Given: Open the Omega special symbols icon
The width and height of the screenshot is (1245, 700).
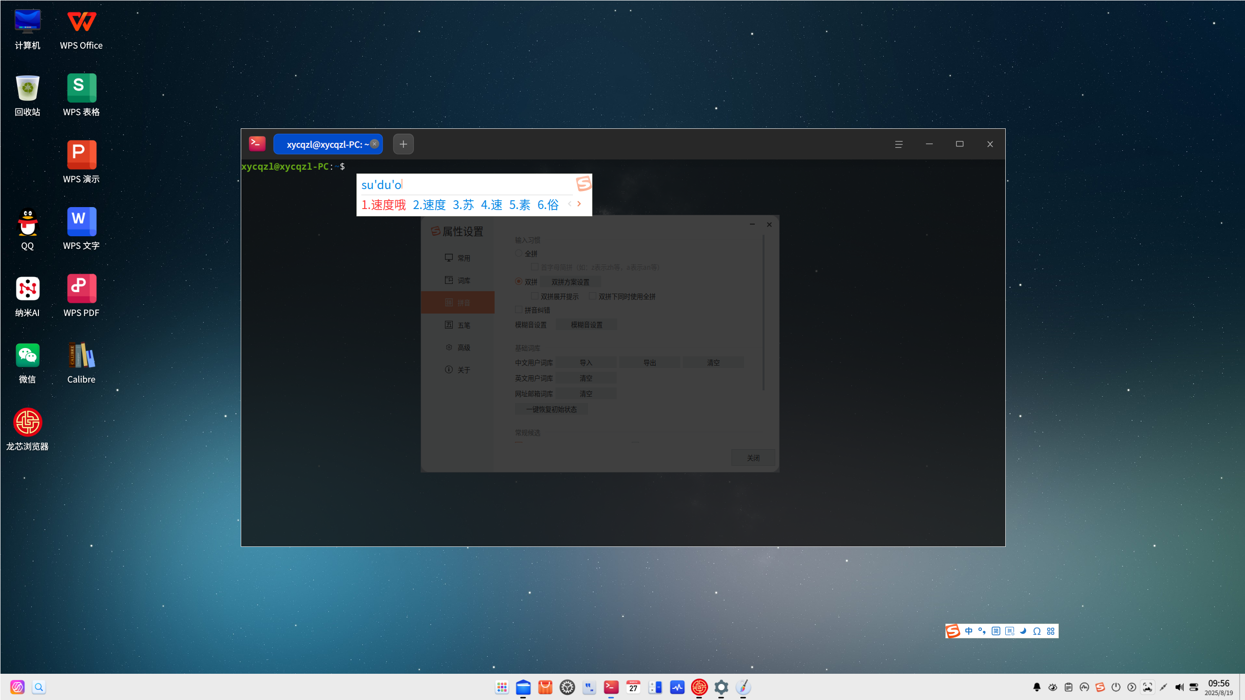Looking at the screenshot, I should pyautogui.click(x=1037, y=631).
